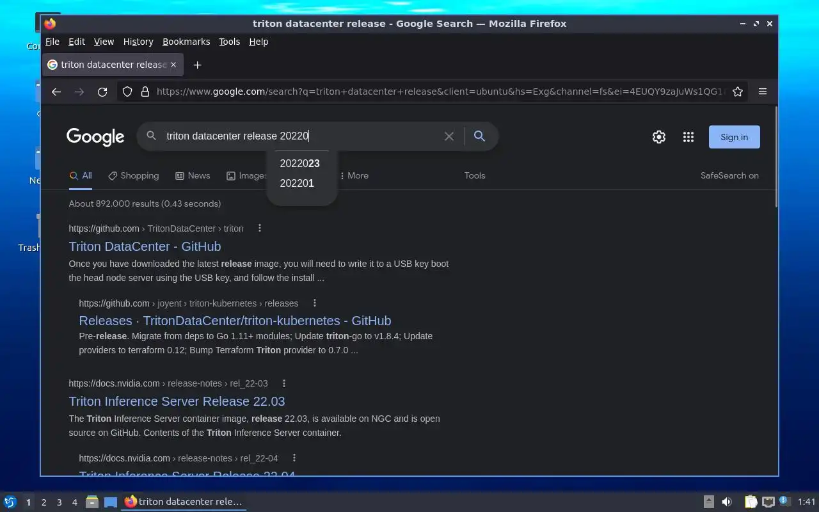The width and height of the screenshot is (819, 512).
Task: Open clipboard manager tray icon
Action: [x=751, y=502]
